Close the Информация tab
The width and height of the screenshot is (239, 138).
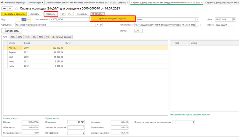pos(42,3)
